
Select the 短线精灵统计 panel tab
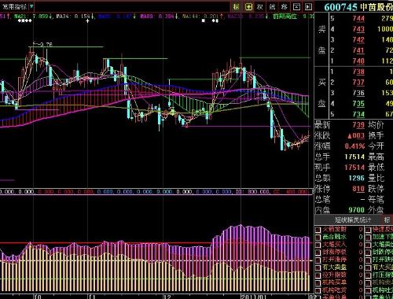(353, 220)
